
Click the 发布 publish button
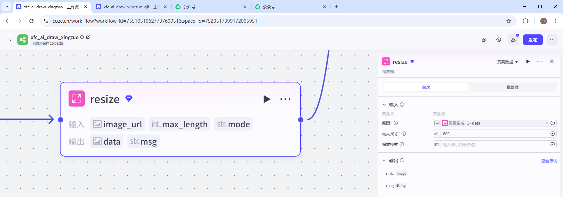pyautogui.click(x=533, y=40)
